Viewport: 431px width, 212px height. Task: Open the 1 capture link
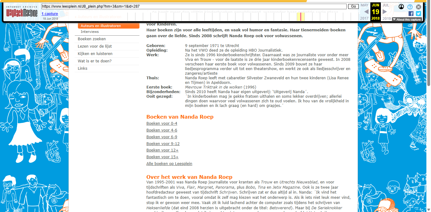click(50, 14)
